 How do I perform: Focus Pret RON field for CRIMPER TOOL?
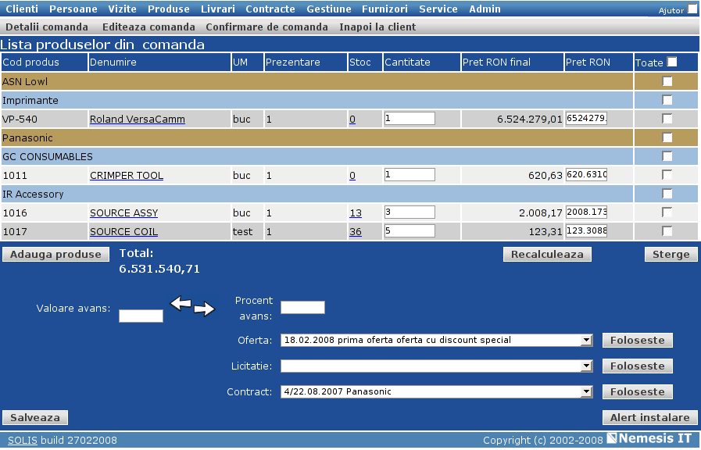pos(586,175)
